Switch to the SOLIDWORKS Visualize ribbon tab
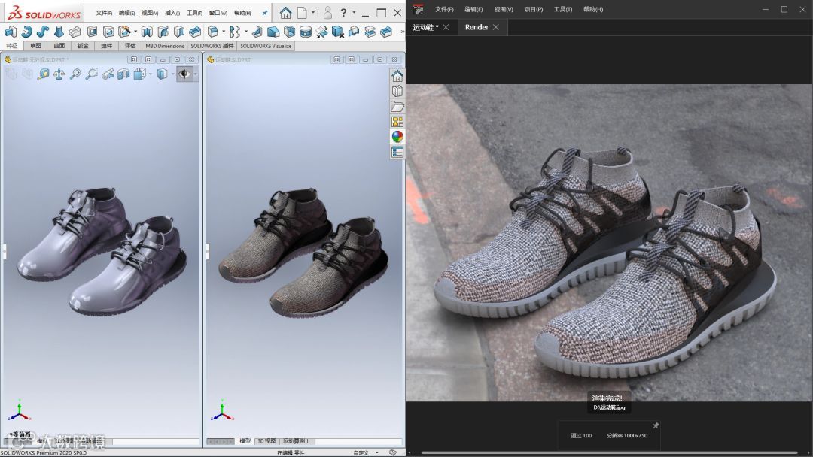This screenshot has height=457, width=813. [266, 46]
